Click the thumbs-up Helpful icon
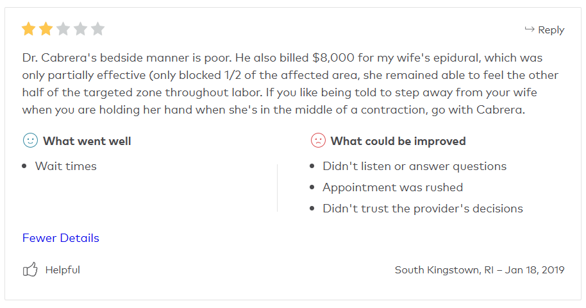The image size is (586, 308). tap(30, 269)
